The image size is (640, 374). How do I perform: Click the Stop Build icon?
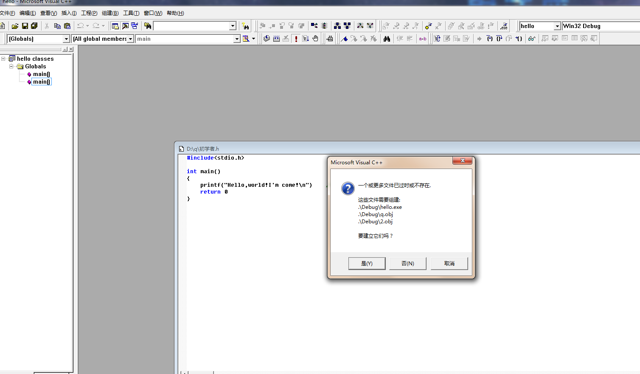click(x=286, y=39)
